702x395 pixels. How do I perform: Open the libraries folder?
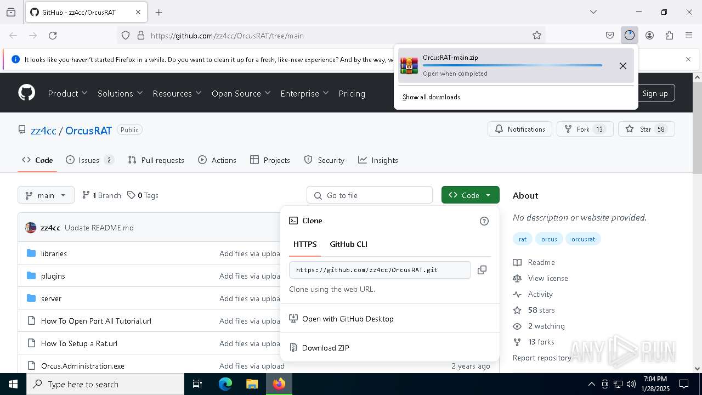(x=54, y=253)
